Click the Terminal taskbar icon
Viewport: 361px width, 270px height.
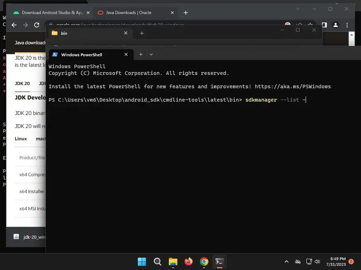click(219, 262)
